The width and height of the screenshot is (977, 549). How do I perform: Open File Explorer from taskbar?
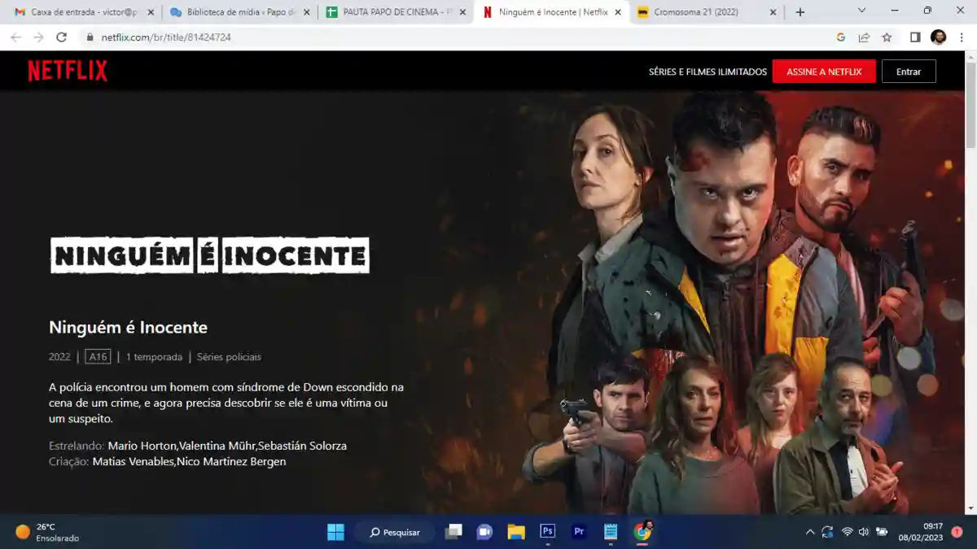click(x=516, y=532)
